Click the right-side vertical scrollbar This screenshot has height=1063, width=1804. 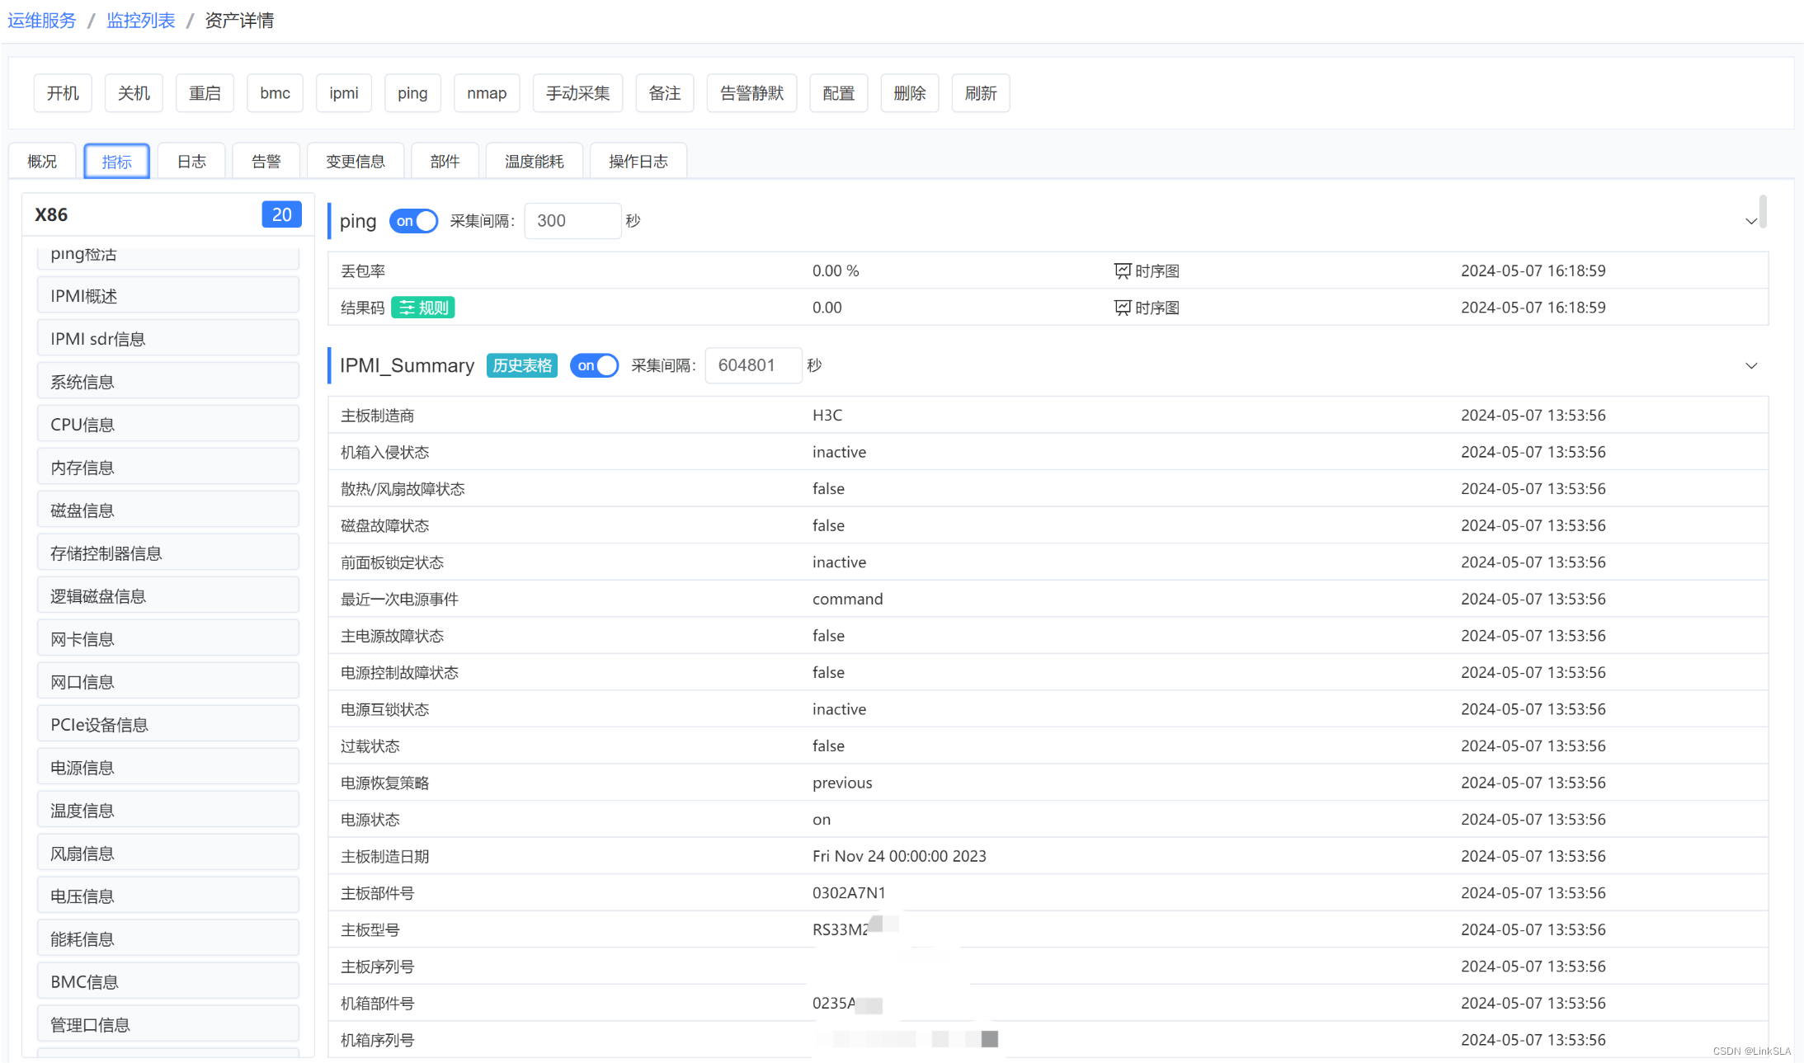(1763, 212)
